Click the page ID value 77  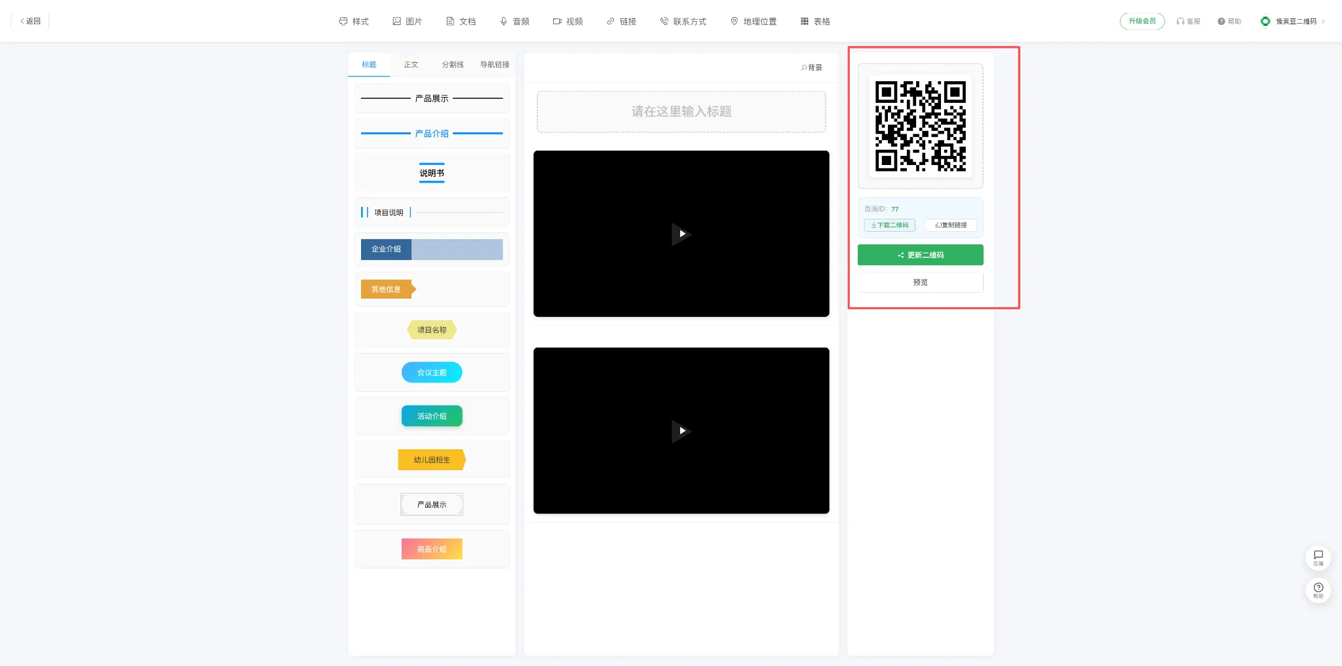[895, 210]
